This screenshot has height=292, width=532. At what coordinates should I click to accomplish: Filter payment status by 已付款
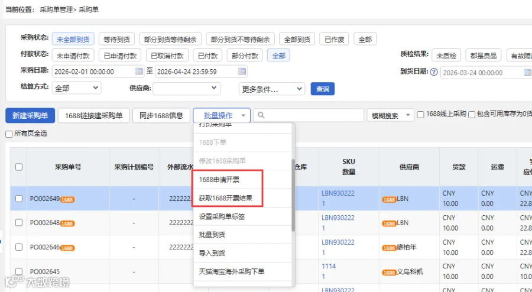(207, 56)
